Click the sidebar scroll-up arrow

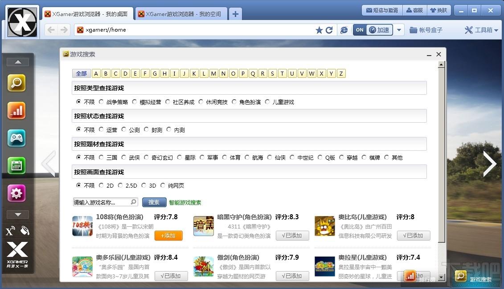[18, 62]
